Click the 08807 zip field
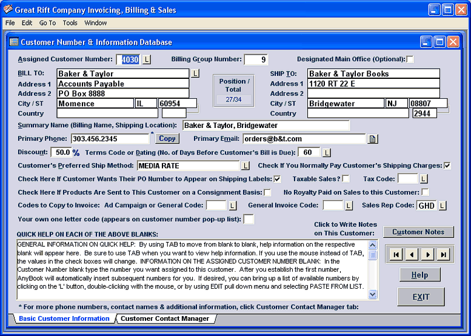The height and width of the screenshot is (336, 471). [x=428, y=103]
